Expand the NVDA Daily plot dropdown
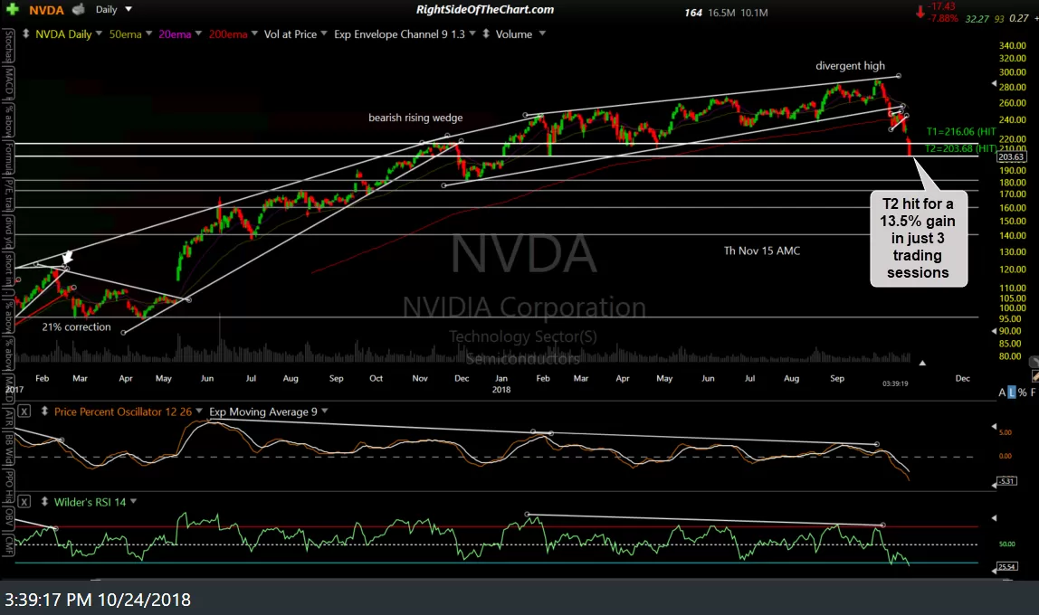This screenshot has width=1039, height=615. (99, 33)
